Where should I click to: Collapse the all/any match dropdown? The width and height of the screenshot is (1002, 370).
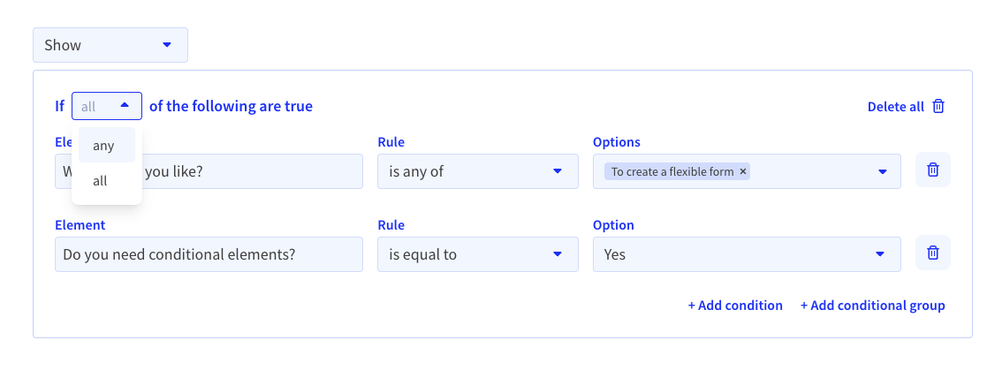[x=107, y=106]
